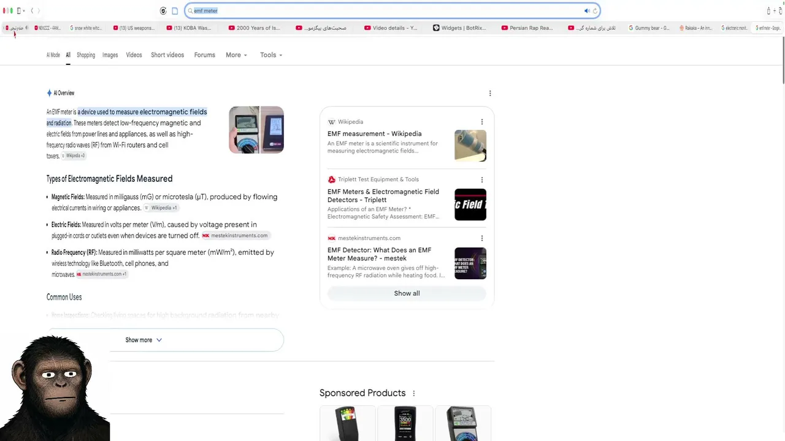Open the EMF meter photo thumbnail in AI Overview

point(256,130)
